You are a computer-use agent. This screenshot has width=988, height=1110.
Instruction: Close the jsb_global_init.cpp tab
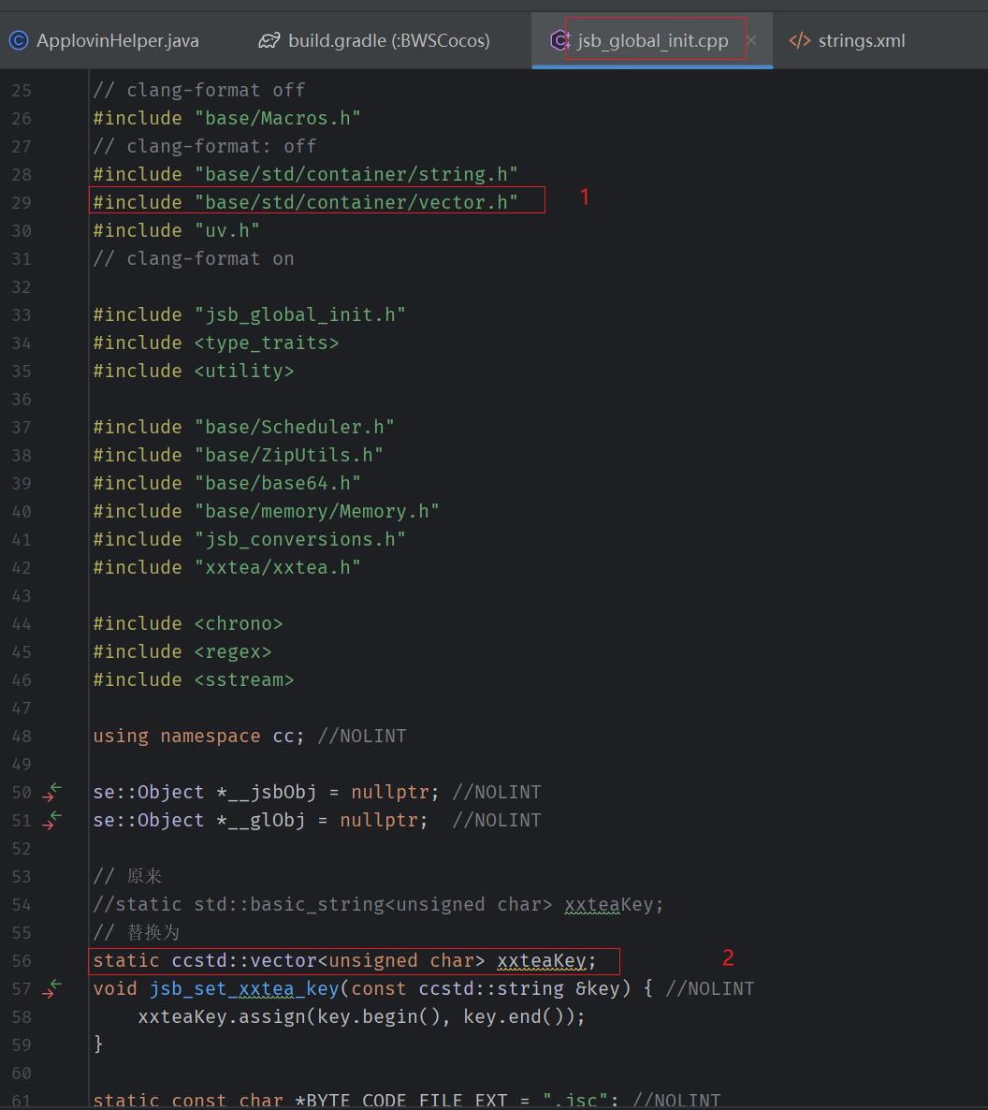(x=751, y=40)
